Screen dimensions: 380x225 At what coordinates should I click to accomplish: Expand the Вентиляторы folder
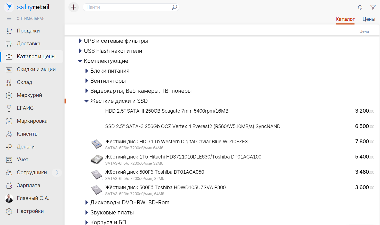point(87,81)
